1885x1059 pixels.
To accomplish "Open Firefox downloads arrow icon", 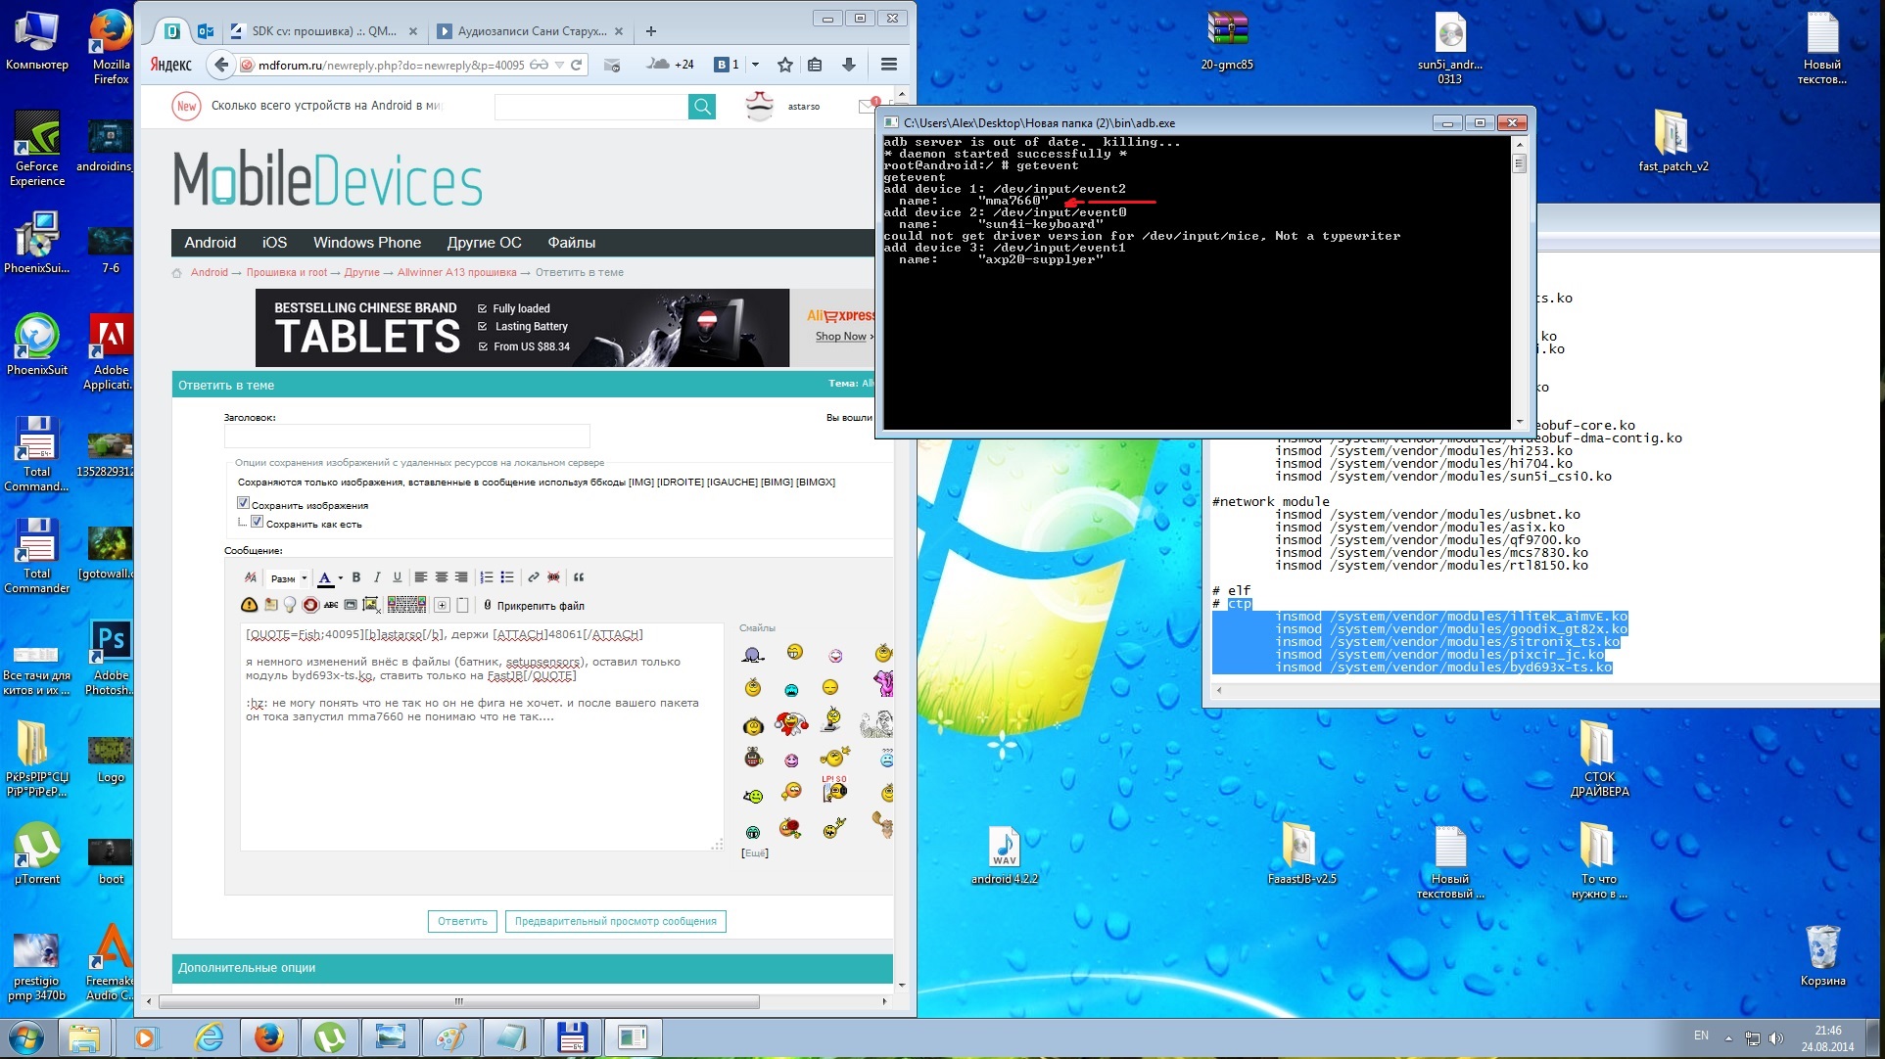I will point(848,65).
